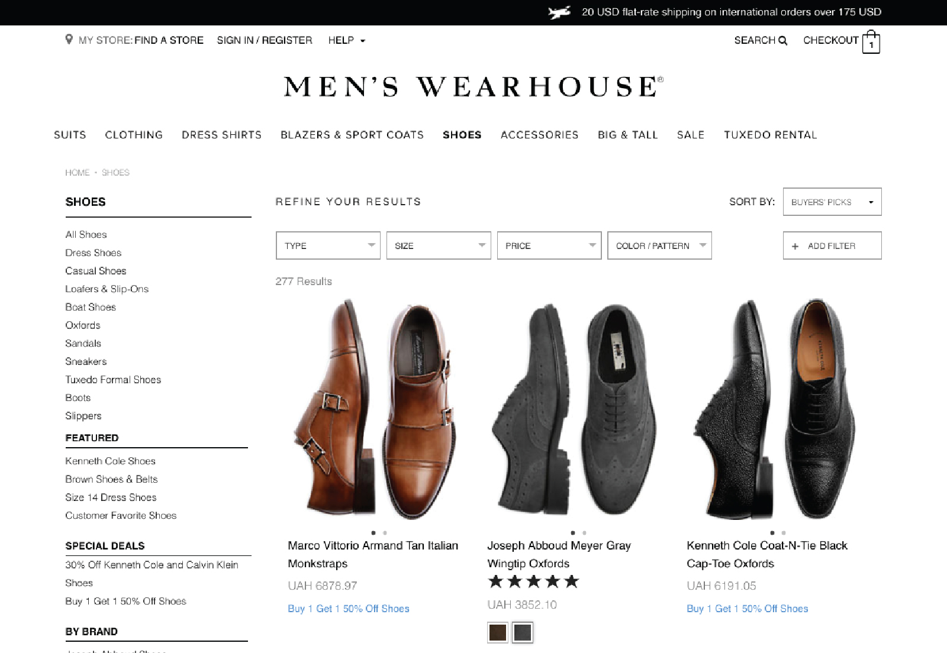This screenshot has width=947, height=653.
Task: Select Oxfords category in sidebar
Action: (x=83, y=325)
